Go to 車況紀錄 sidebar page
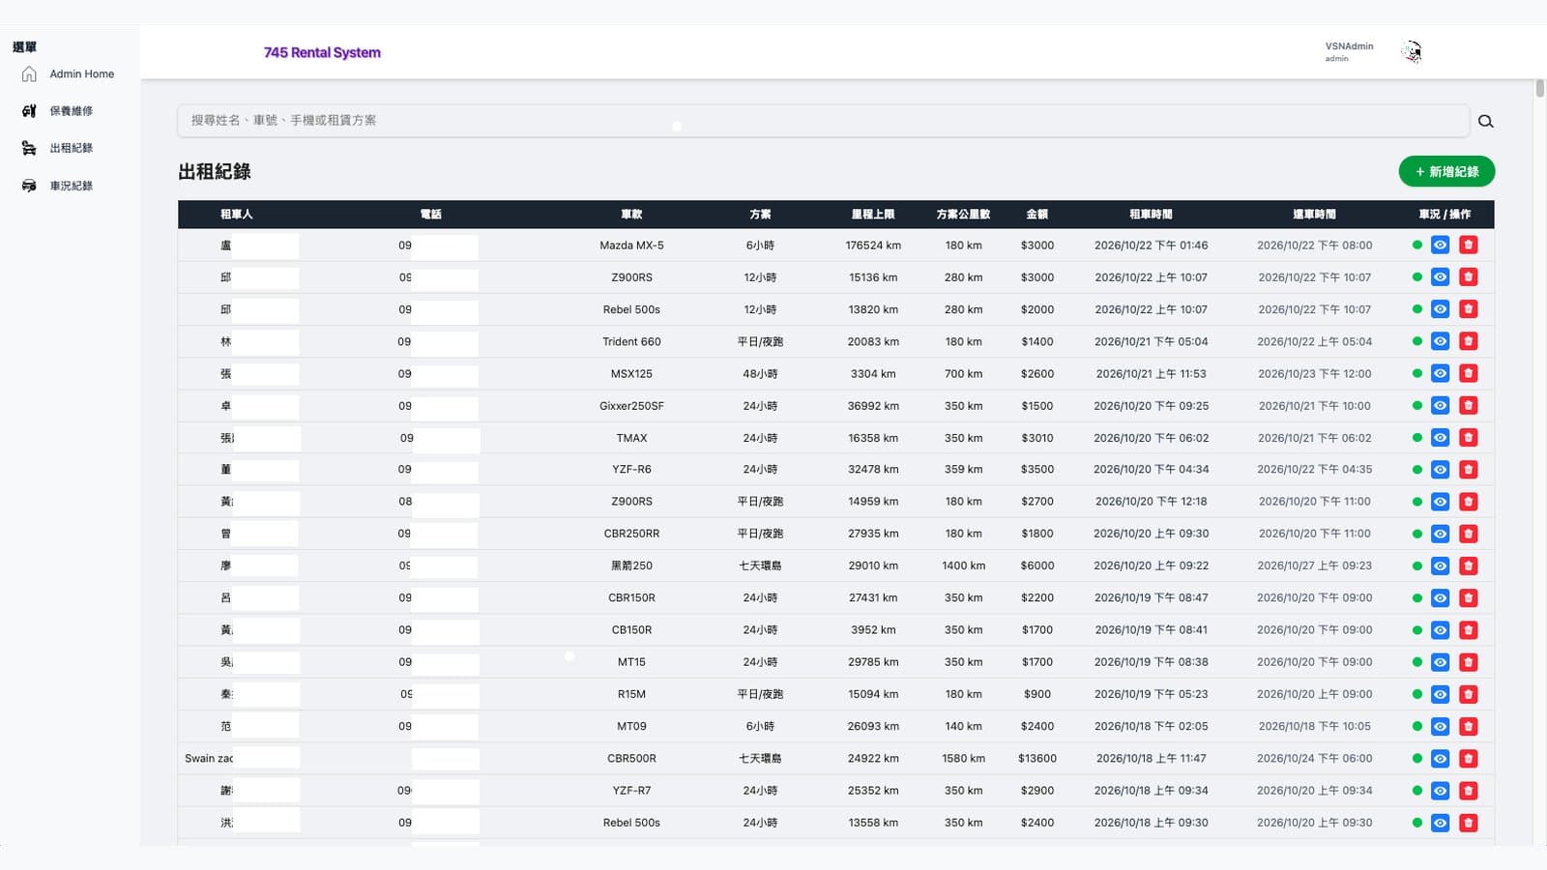Screen dimensions: 1547x870 click(x=72, y=186)
